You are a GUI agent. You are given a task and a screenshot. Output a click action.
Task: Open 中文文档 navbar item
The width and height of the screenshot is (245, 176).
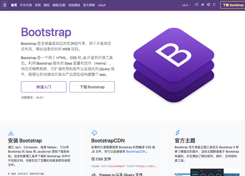26,5
